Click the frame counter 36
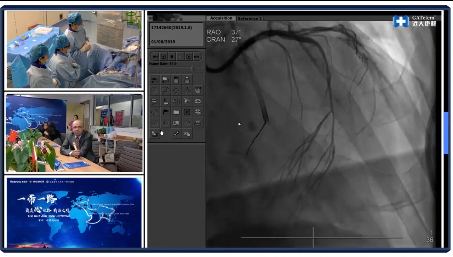453x257 pixels. 430,240
